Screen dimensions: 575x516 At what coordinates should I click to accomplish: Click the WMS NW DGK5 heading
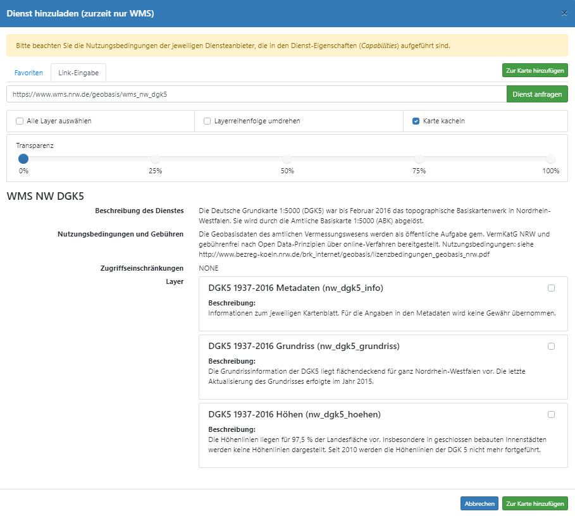pos(46,196)
